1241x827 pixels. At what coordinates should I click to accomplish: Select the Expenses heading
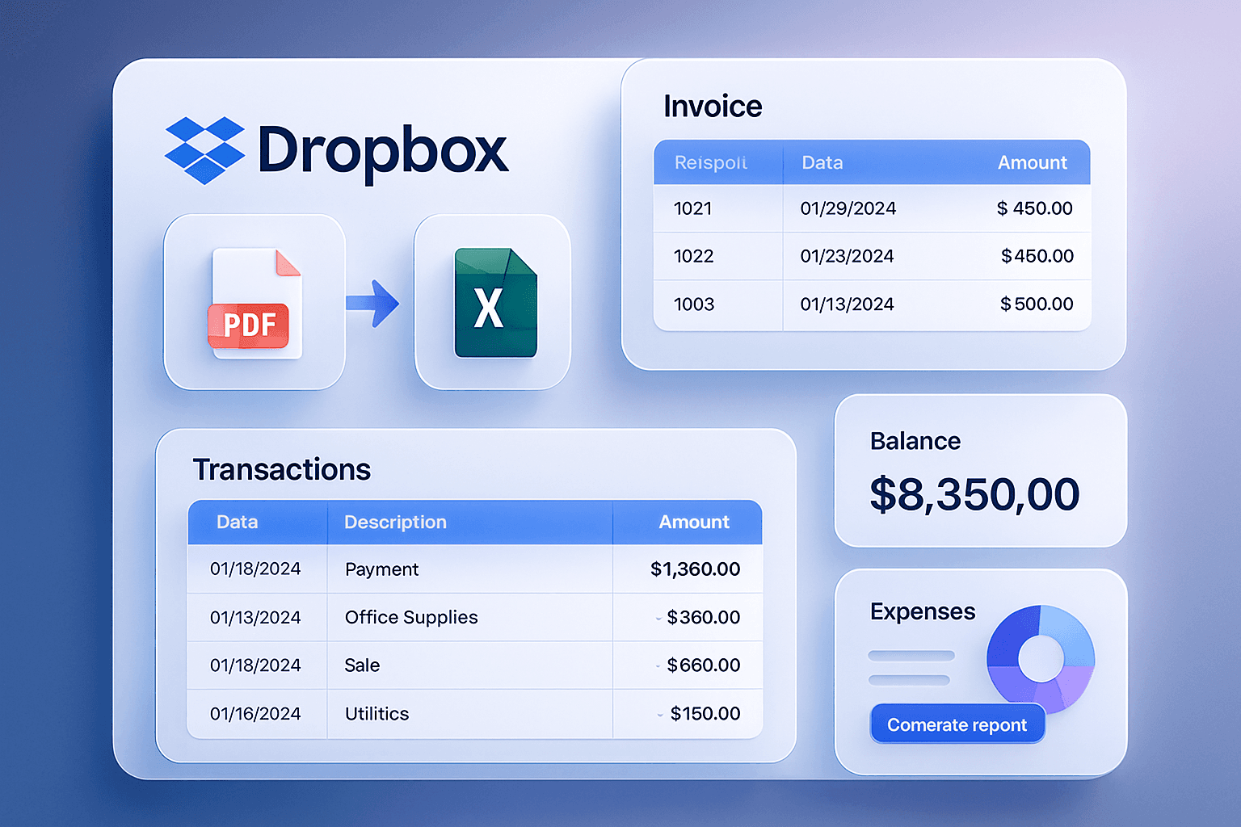pos(923,612)
